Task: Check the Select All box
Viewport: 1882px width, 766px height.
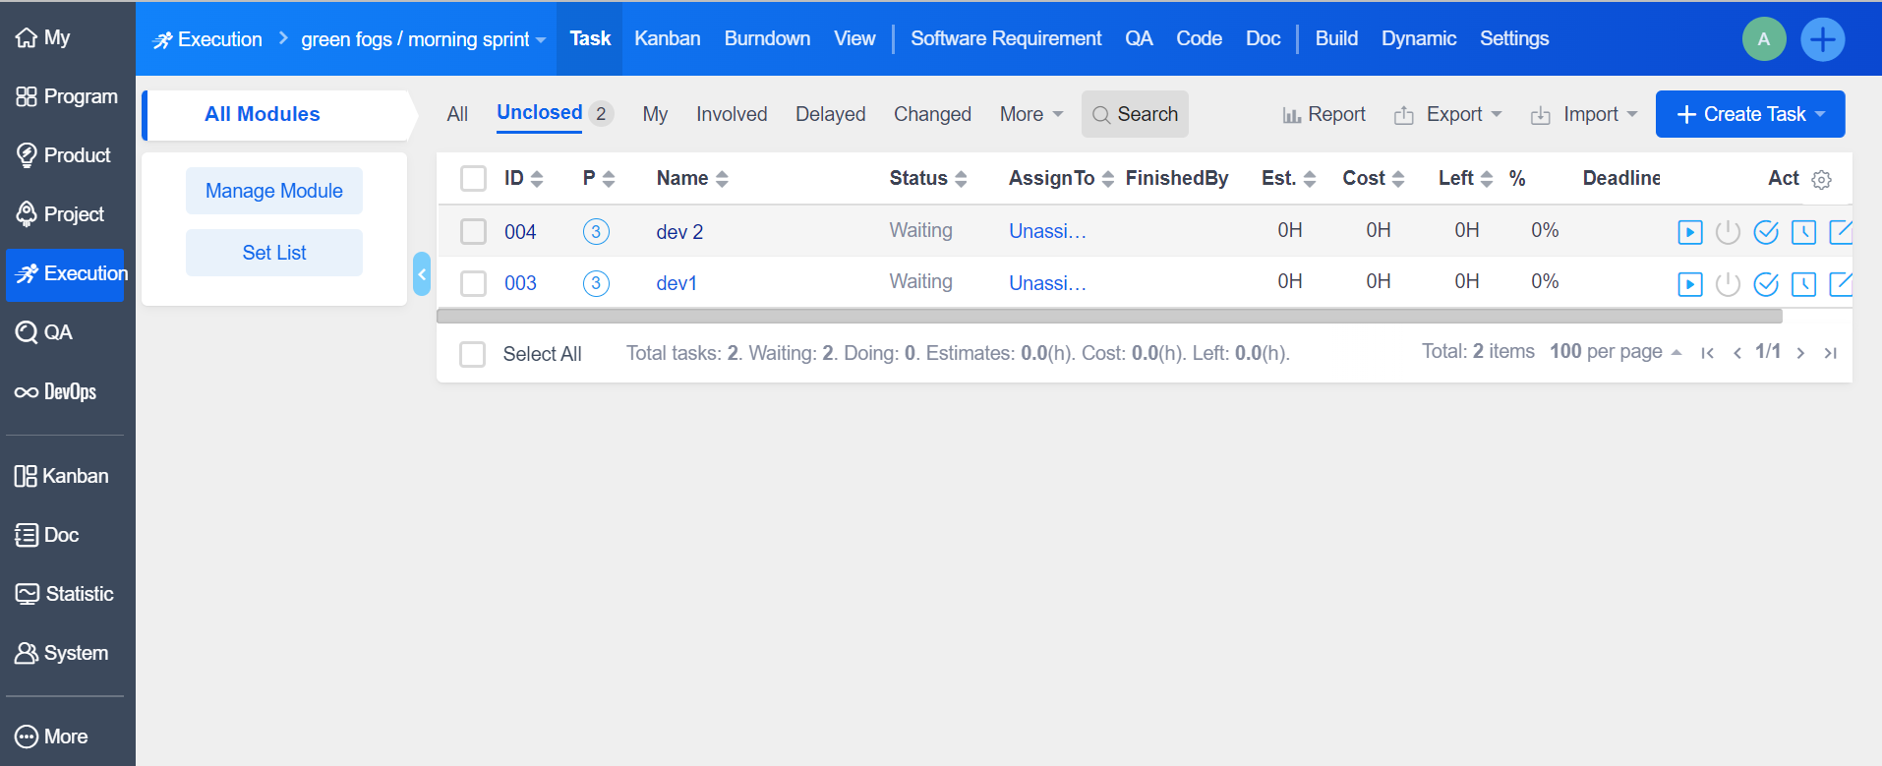Action: (473, 354)
